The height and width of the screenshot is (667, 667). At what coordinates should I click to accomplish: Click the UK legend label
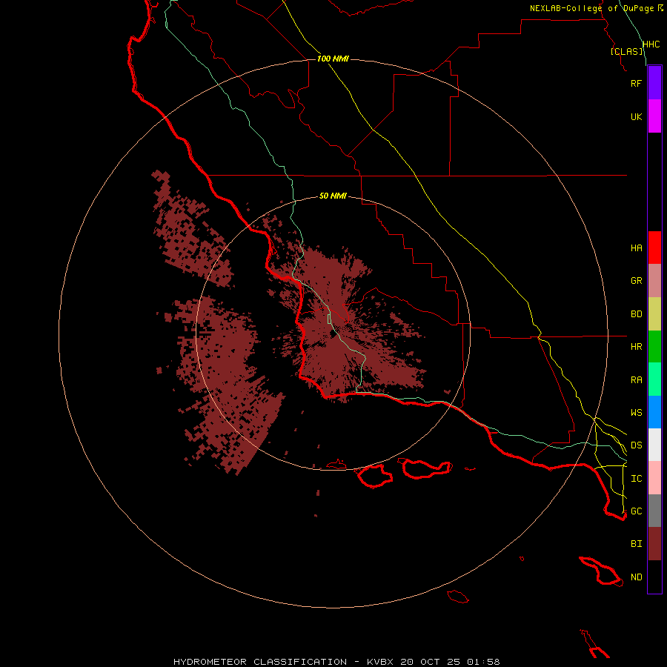tap(636, 116)
